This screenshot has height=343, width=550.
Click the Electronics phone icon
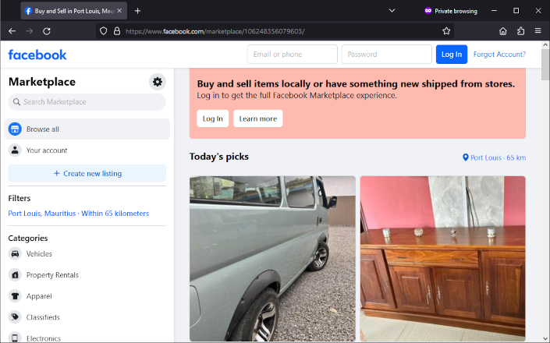coord(15,338)
